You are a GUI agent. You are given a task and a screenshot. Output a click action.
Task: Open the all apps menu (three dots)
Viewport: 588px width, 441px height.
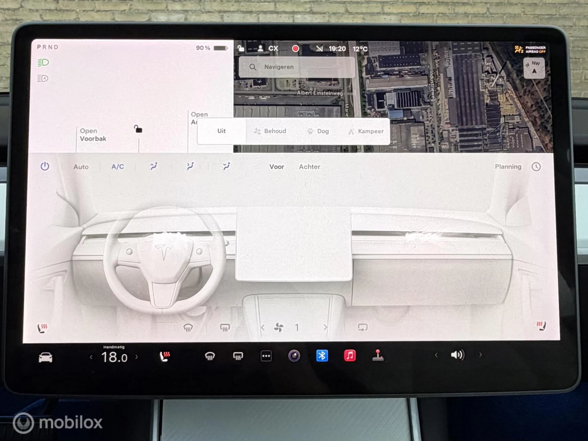click(x=266, y=356)
